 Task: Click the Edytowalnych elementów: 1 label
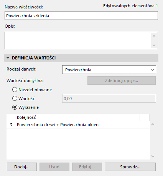tap(130, 6)
